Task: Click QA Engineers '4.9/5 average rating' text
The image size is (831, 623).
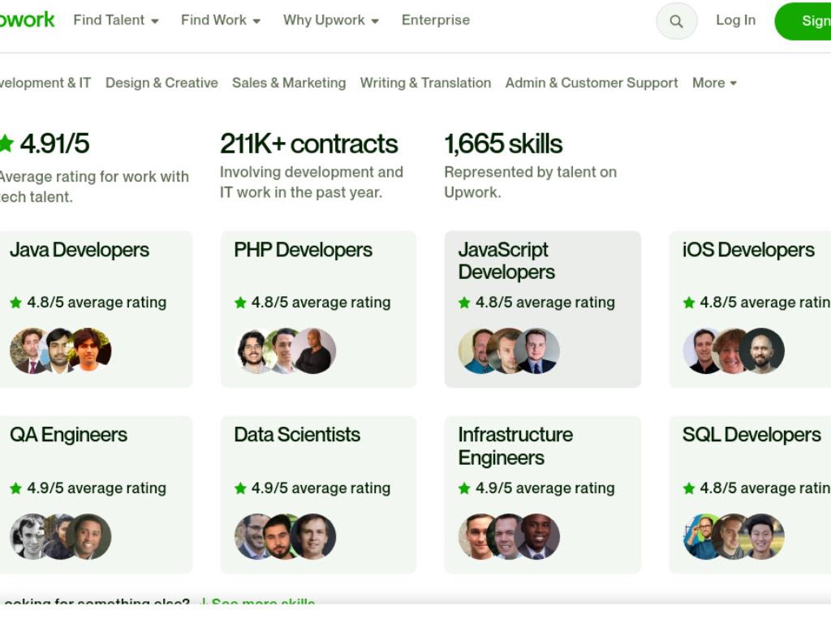Action: pyautogui.click(x=97, y=488)
